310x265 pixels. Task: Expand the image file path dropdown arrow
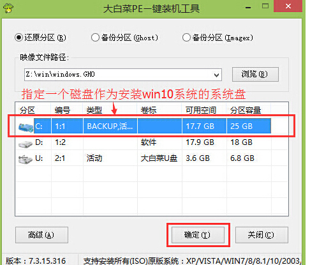(216, 75)
